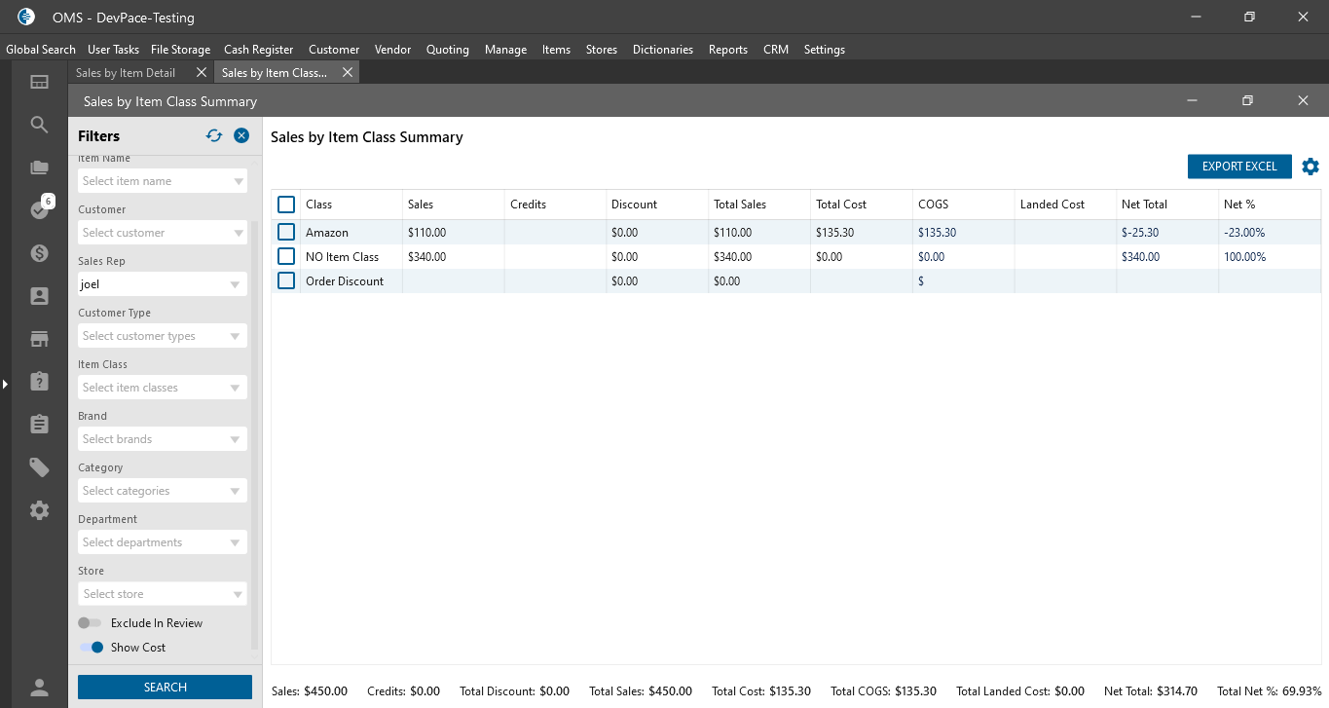Tick the NO Item Class row checkbox
Viewport: 1329px width, 708px height.
point(286,257)
